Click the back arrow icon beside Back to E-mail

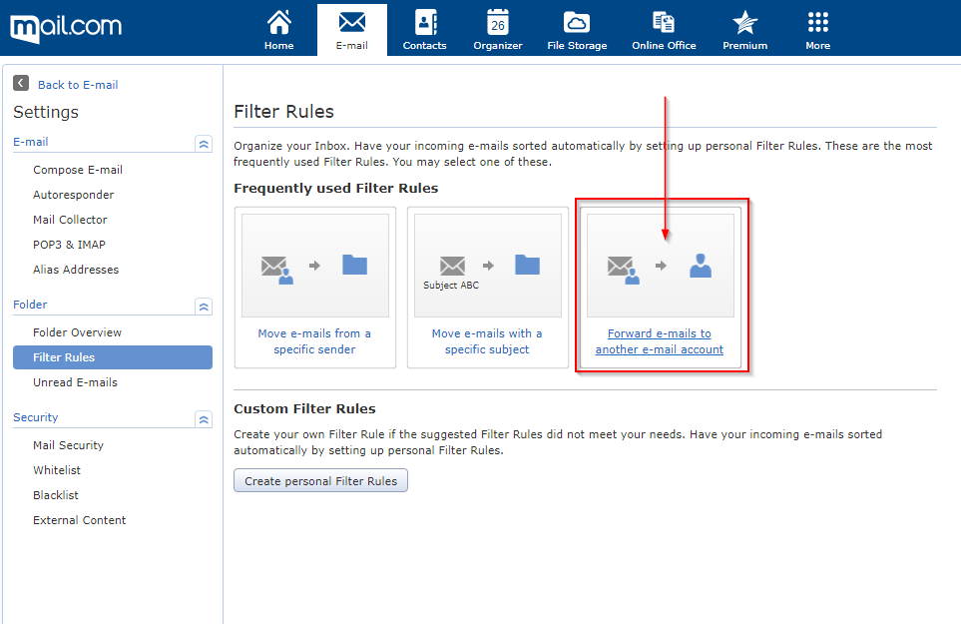21,83
